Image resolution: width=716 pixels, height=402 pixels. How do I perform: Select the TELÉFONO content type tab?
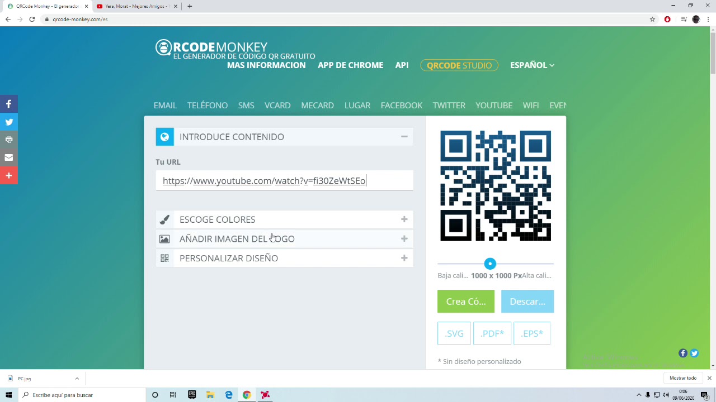tap(208, 105)
